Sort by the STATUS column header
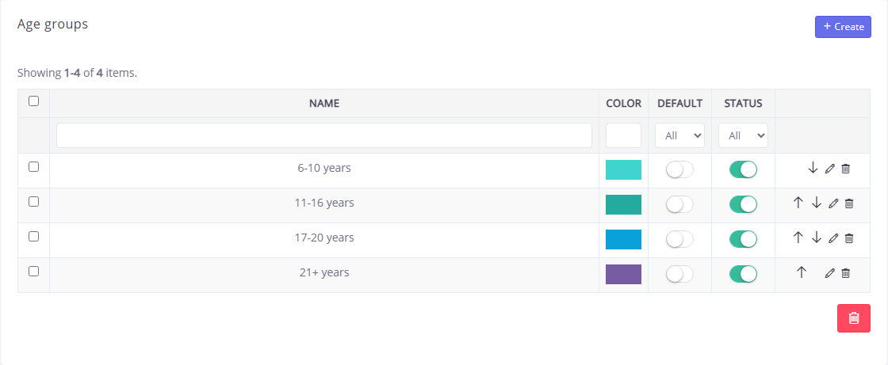 tap(743, 104)
